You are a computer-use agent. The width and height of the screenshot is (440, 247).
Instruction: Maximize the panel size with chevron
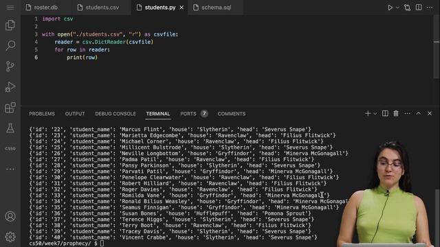click(418, 113)
